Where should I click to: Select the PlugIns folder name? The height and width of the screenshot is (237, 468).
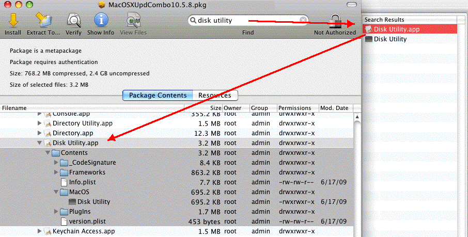(x=80, y=211)
